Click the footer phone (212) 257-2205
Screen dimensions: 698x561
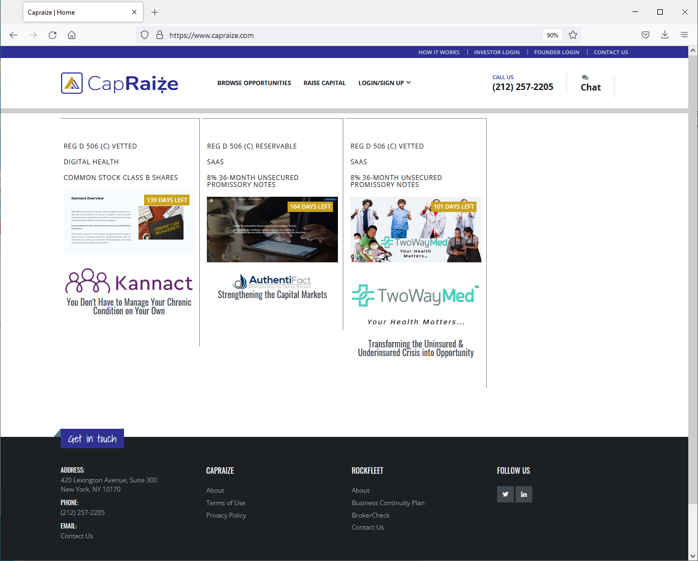pyautogui.click(x=83, y=513)
